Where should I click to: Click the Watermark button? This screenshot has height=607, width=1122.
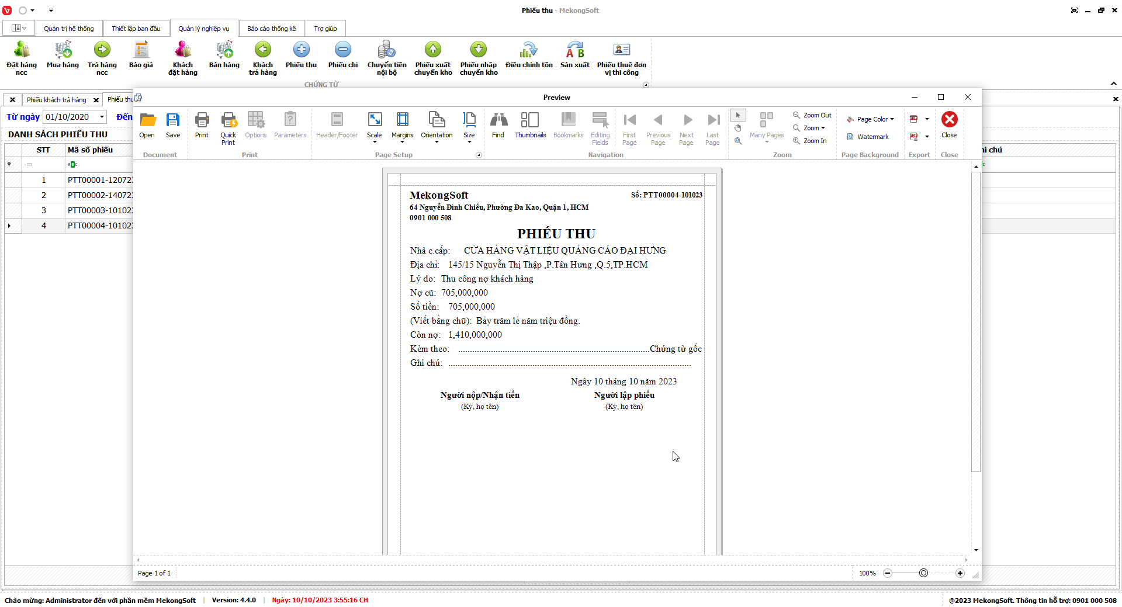[x=868, y=137]
